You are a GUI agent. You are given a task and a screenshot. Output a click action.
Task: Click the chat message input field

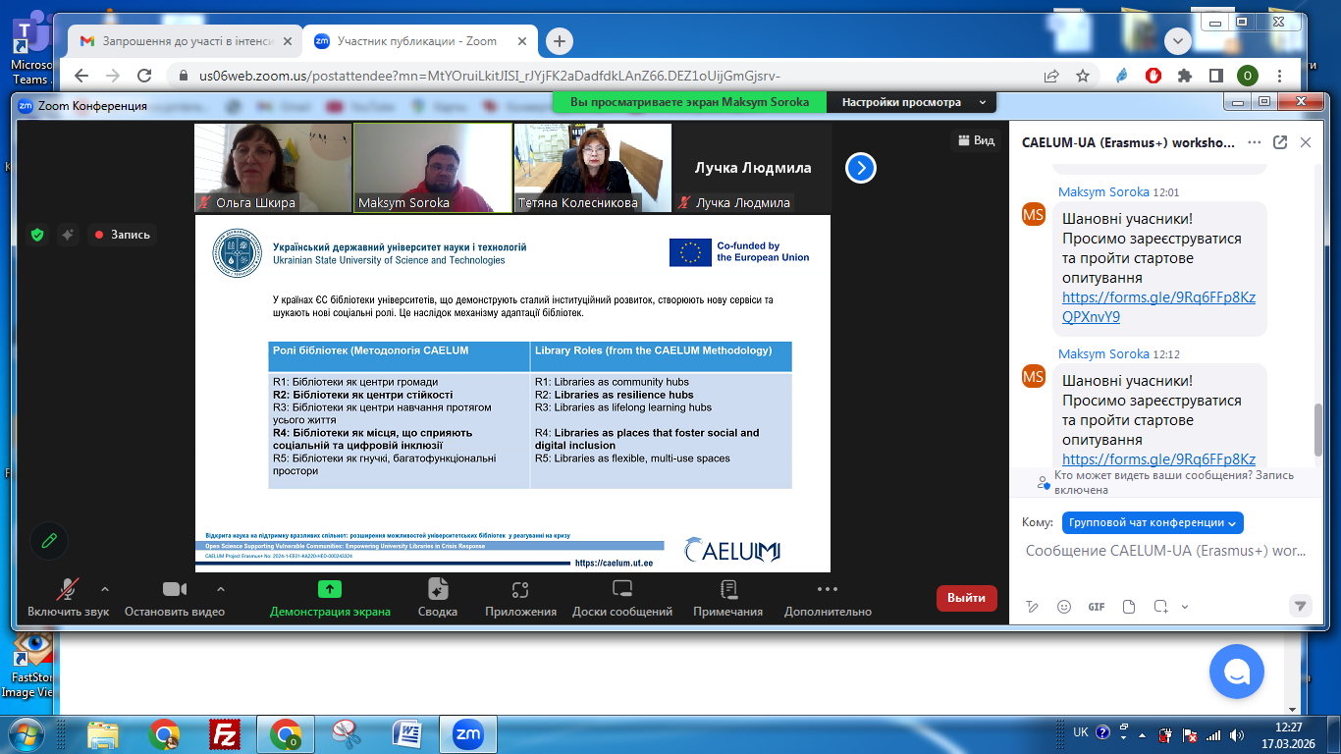(x=1163, y=552)
